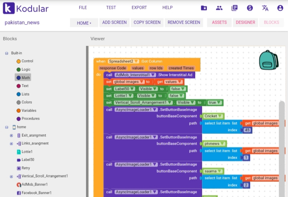Open the user account icon
This screenshot has height=197, width=288.
pyautogui.click(x=280, y=8)
